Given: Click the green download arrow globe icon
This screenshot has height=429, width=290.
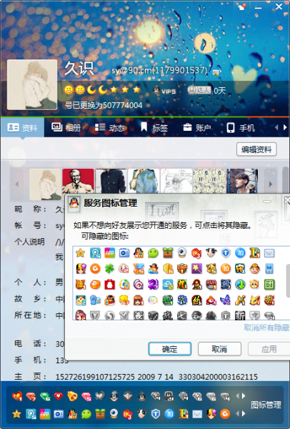Looking at the screenshot, I should coord(240,285).
